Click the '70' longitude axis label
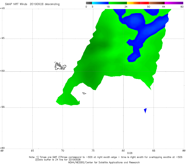Screen dimensions: 186x164 [x=63, y=151]
